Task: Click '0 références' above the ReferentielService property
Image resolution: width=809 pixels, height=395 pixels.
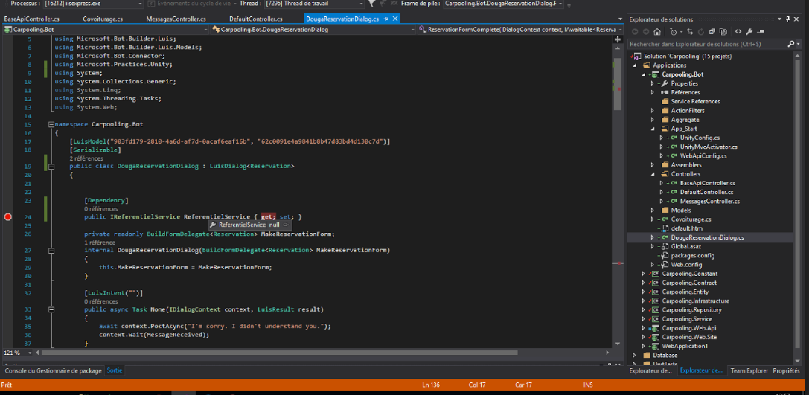Action: 101,209
